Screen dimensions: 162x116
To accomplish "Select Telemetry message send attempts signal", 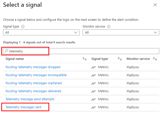I will click(x=30, y=99).
